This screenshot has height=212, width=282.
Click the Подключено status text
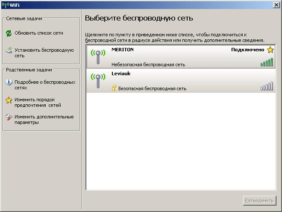(x=247, y=50)
